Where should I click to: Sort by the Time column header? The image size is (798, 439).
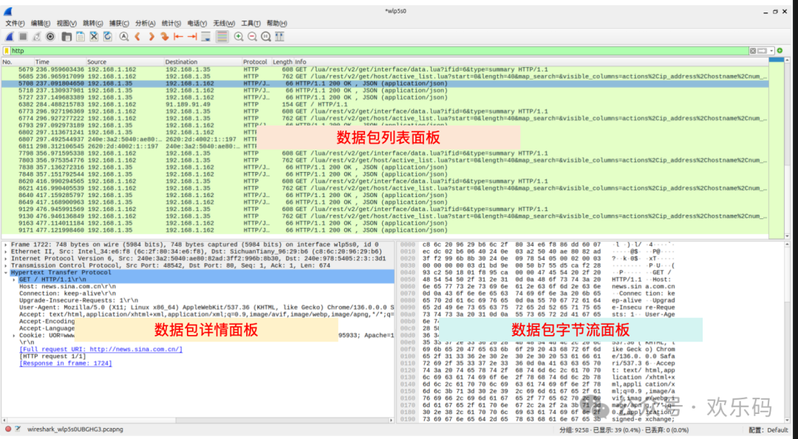click(x=59, y=62)
